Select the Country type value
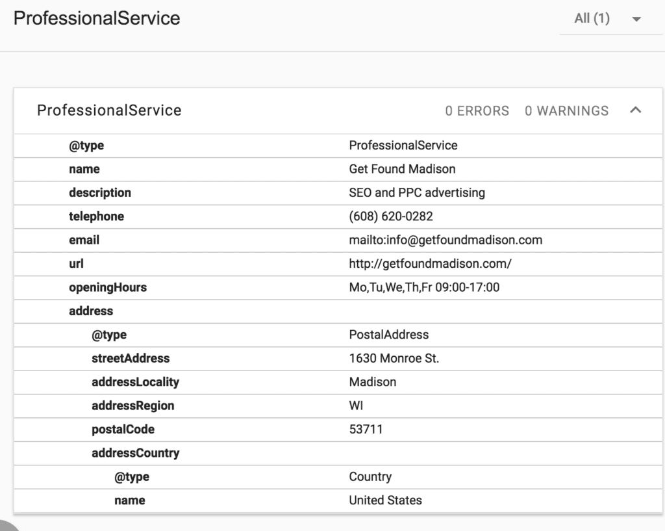The width and height of the screenshot is (665, 531). point(370,476)
